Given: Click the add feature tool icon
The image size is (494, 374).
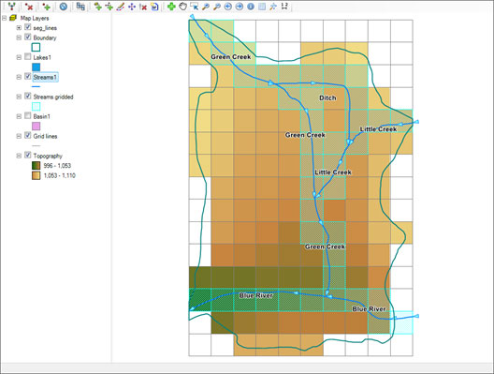Looking at the screenshot, I should [x=98, y=7].
